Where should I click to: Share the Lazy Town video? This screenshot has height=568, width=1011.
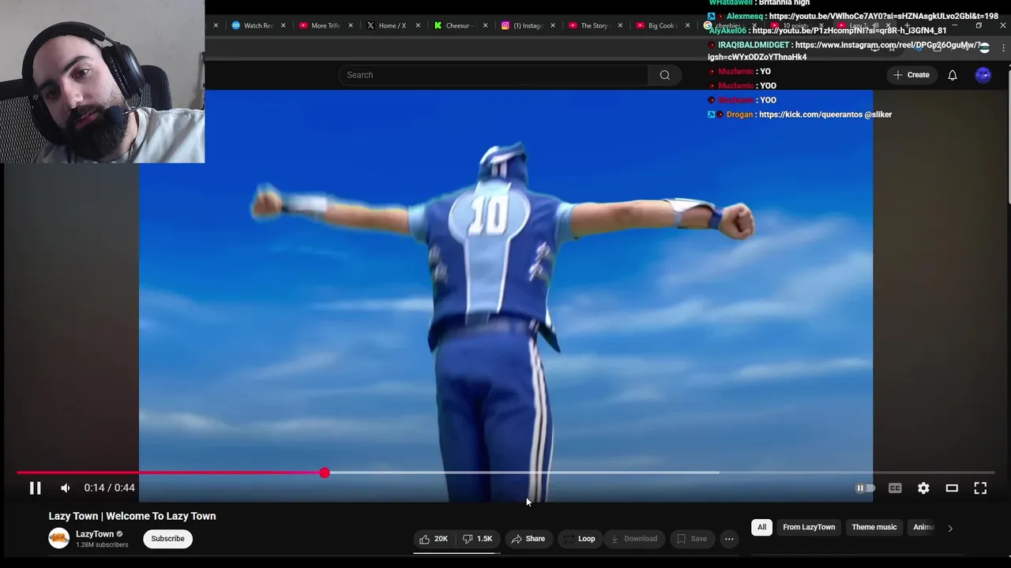[528, 539]
